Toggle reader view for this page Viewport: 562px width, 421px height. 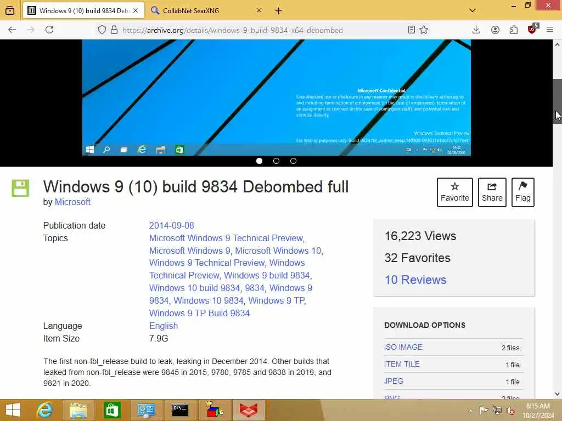coord(412,30)
